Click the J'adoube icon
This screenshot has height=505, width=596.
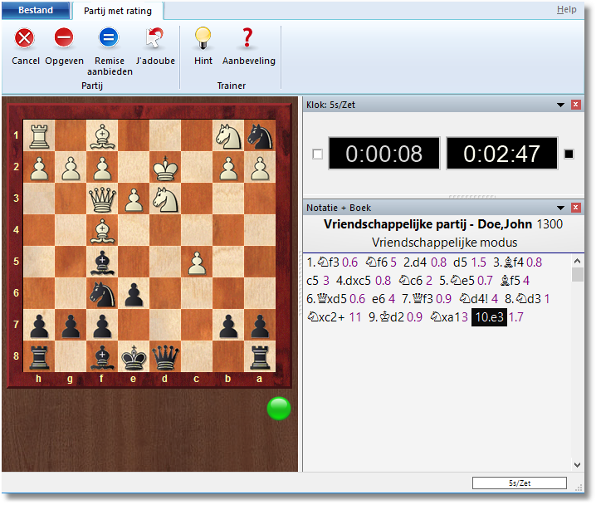[154, 38]
